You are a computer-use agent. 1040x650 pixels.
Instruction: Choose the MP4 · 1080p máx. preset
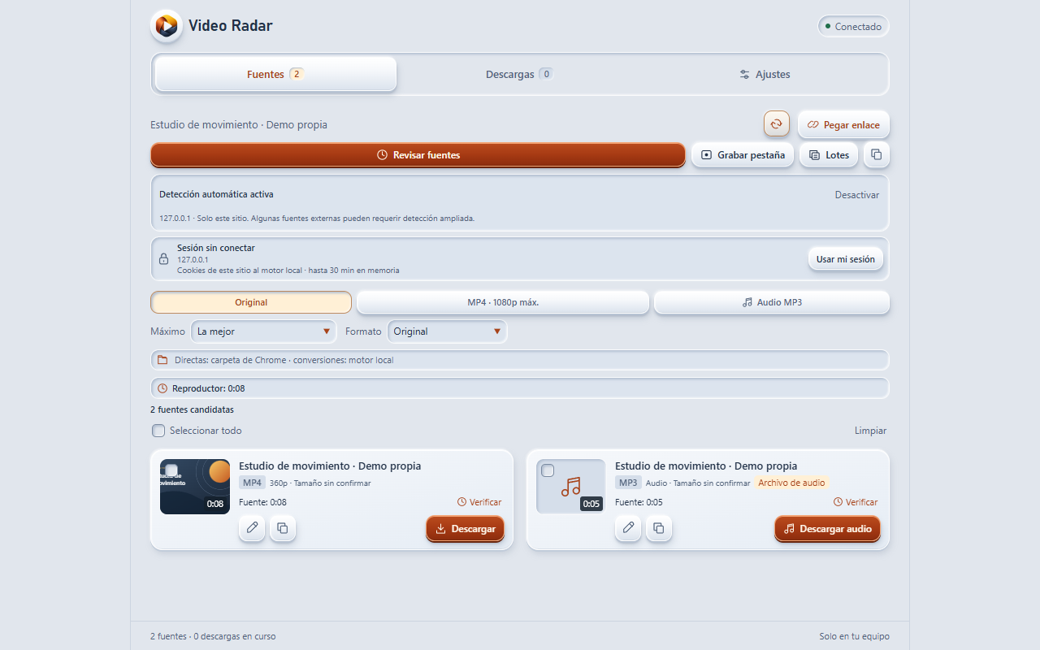point(503,302)
